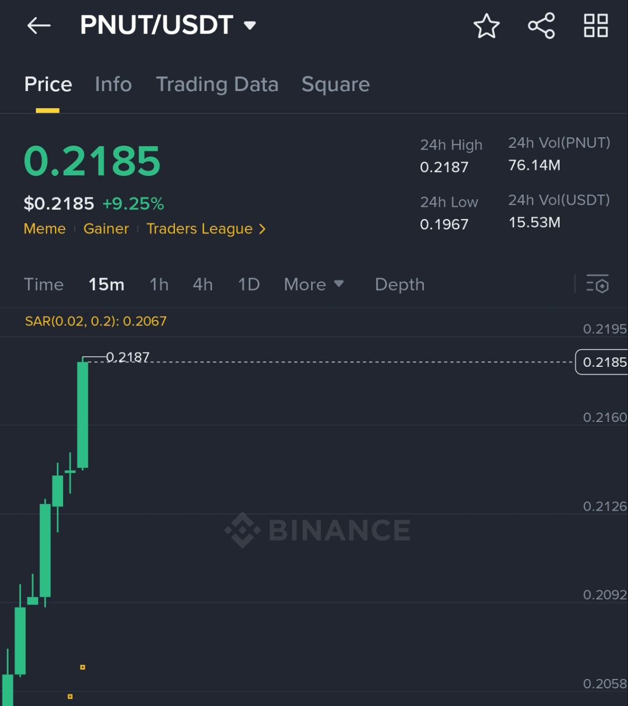Tap the 24h Low value 0.1967

point(444,224)
